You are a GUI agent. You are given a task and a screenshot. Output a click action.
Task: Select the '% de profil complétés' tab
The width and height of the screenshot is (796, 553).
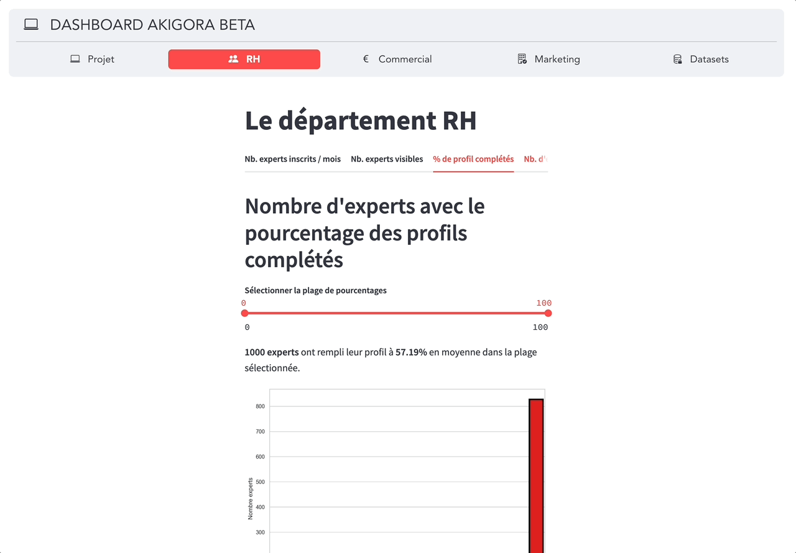tap(473, 159)
